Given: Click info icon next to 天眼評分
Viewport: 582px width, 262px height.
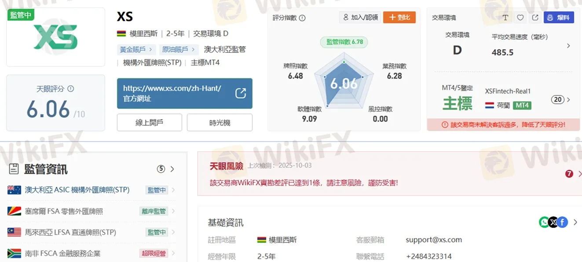Looking at the screenshot, I should pyautogui.click(x=70, y=89).
